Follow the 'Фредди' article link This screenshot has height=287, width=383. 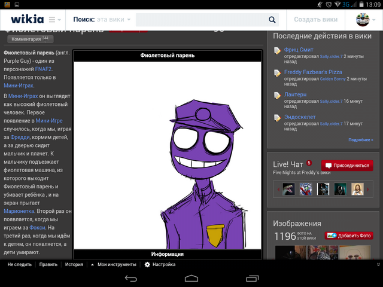(x=20, y=137)
